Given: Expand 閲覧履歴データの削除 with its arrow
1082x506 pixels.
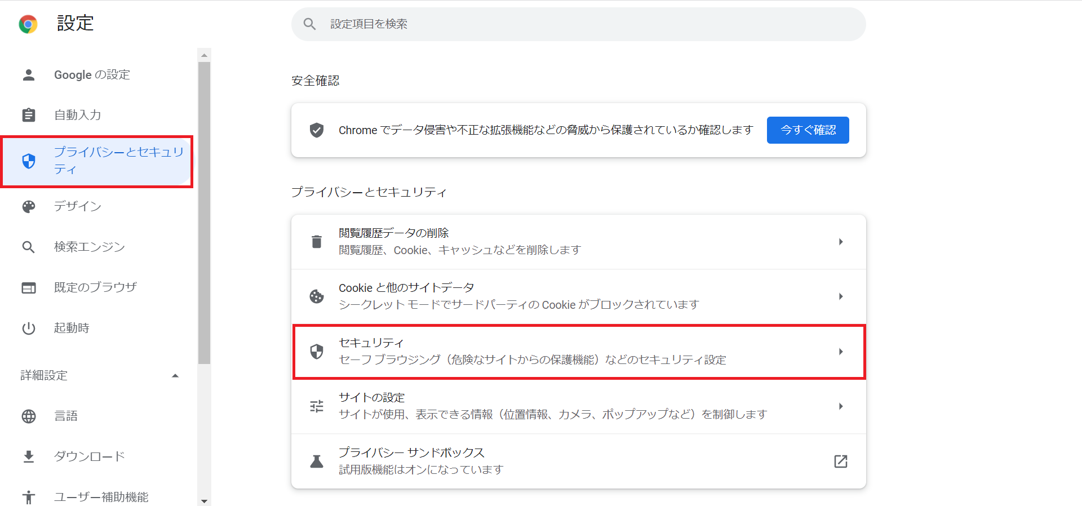Looking at the screenshot, I should 841,242.
